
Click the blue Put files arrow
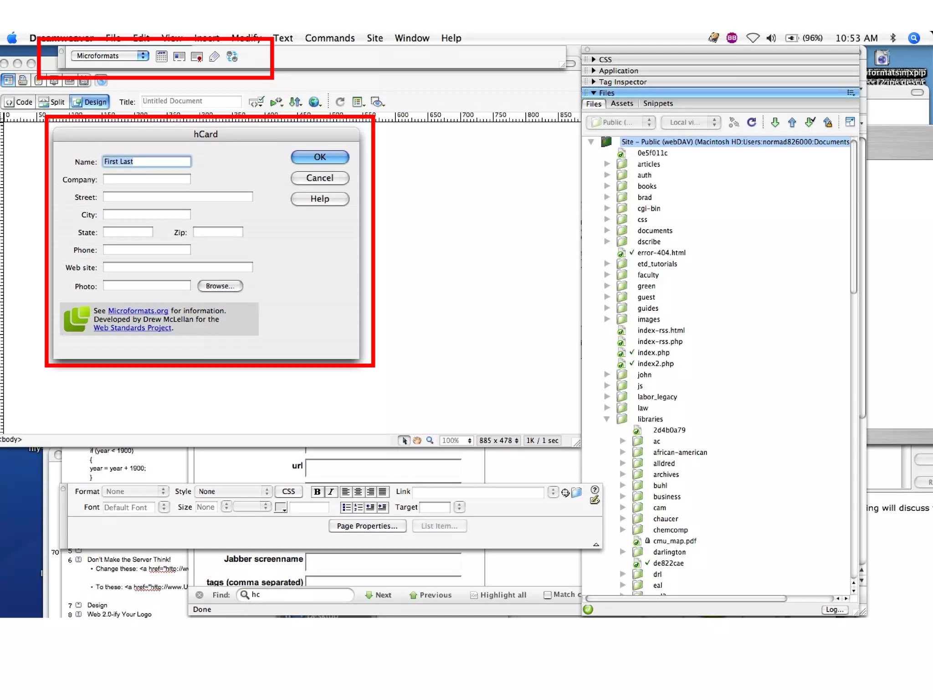pos(792,122)
